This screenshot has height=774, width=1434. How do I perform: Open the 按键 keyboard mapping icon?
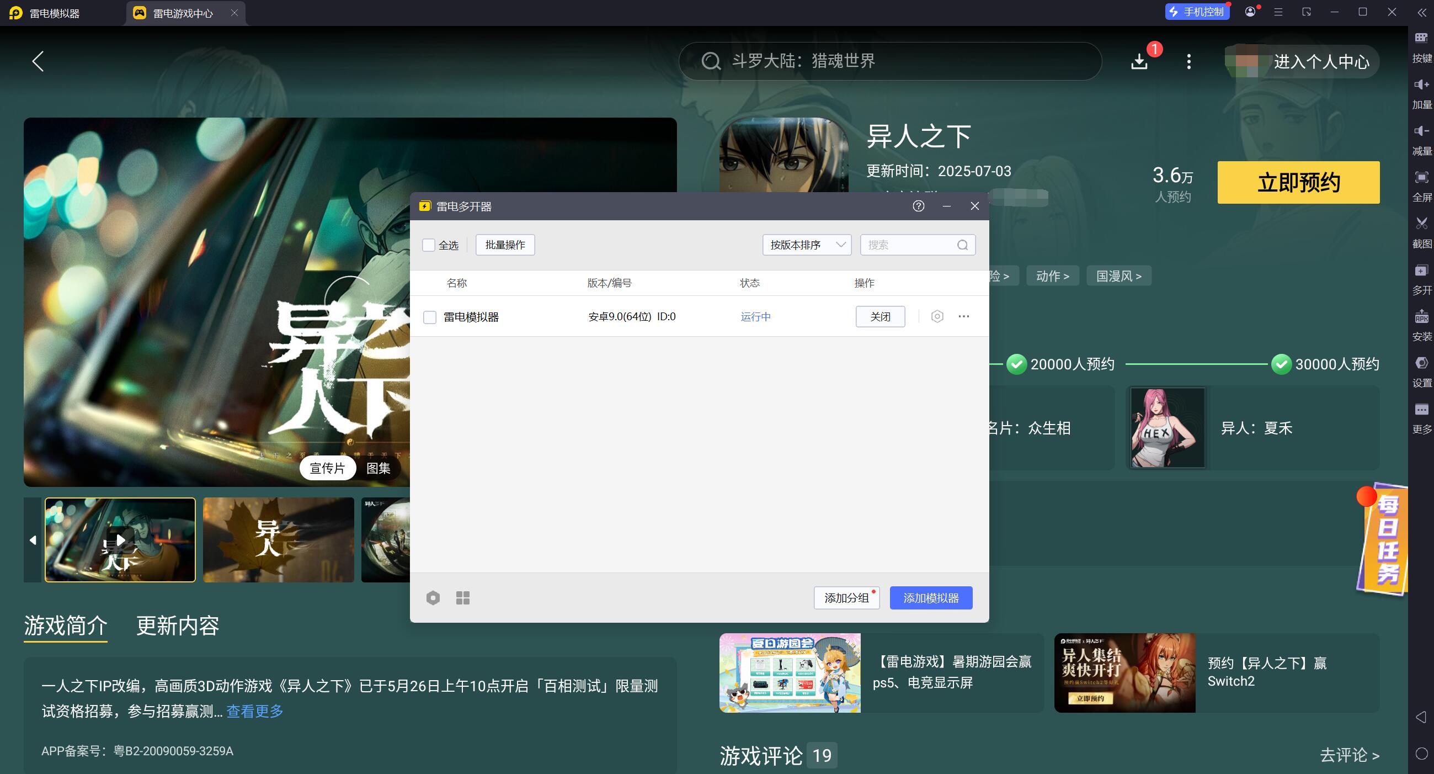click(1421, 39)
